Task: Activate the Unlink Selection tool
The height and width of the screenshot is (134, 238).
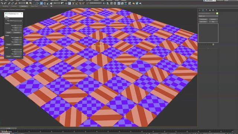Action: pos(13,3)
